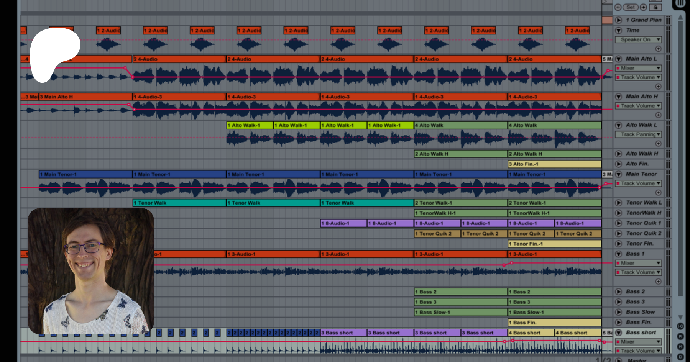
Task: Unfold the Alto Walk H track
Action: pyautogui.click(x=618, y=154)
